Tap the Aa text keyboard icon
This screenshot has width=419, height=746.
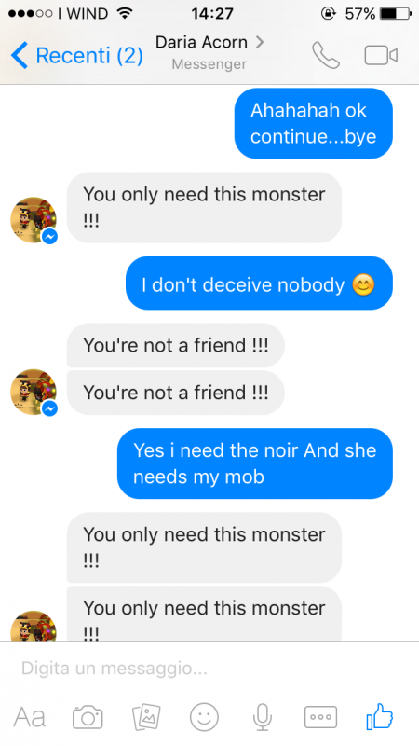pyautogui.click(x=30, y=717)
